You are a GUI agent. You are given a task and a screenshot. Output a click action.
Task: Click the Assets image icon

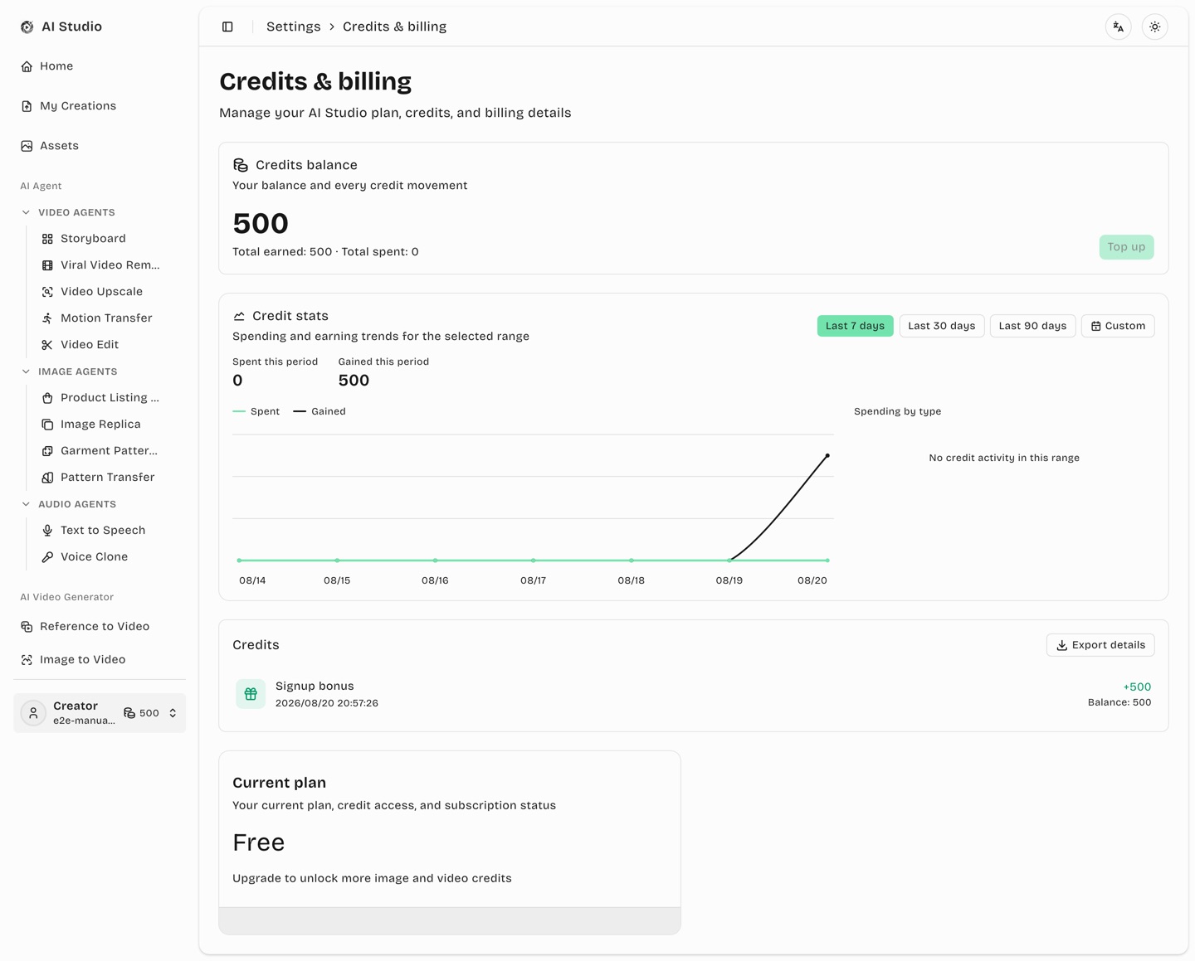pos(27,146)
